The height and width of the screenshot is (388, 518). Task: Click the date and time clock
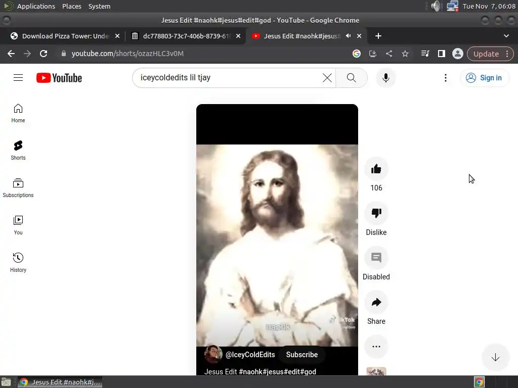click(489, 6)
